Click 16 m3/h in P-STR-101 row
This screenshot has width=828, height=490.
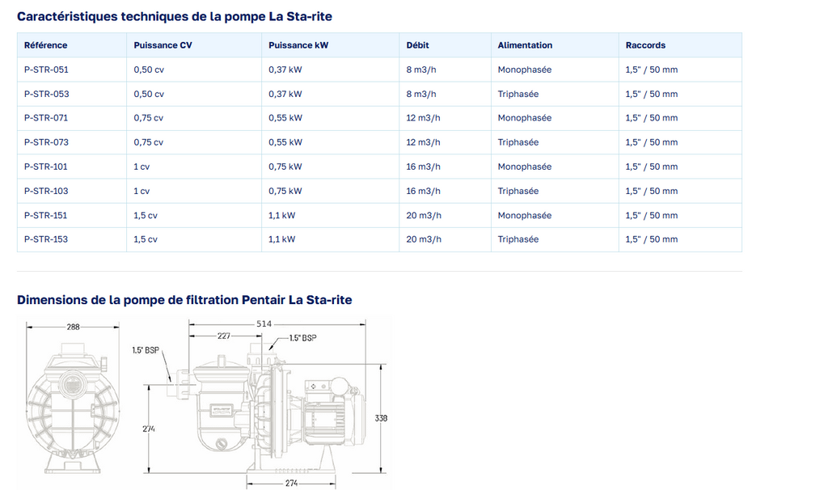[423, 167]
